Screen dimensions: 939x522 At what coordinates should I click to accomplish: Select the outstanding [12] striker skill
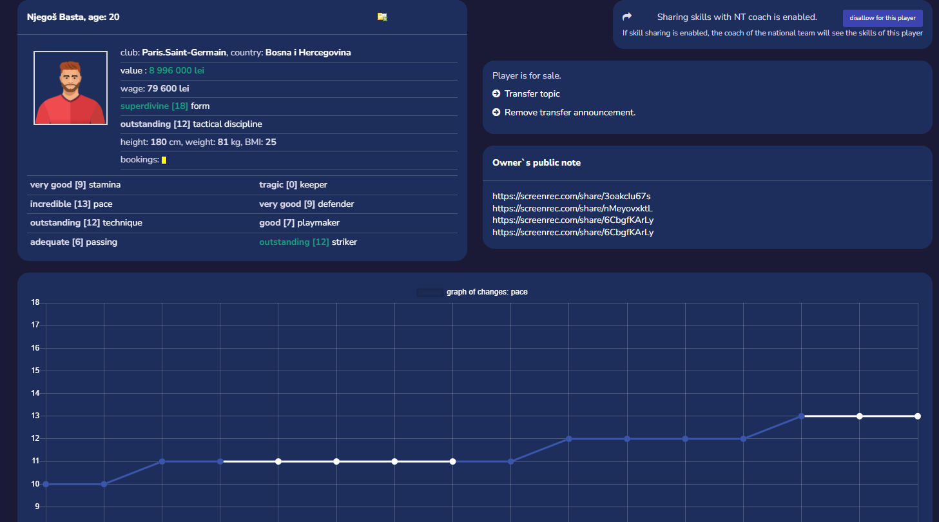(307, 242)
